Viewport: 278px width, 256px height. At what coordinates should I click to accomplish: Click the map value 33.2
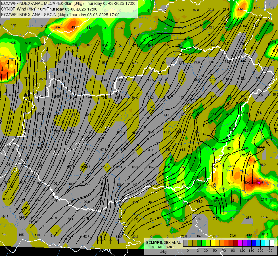coord(151,150)
